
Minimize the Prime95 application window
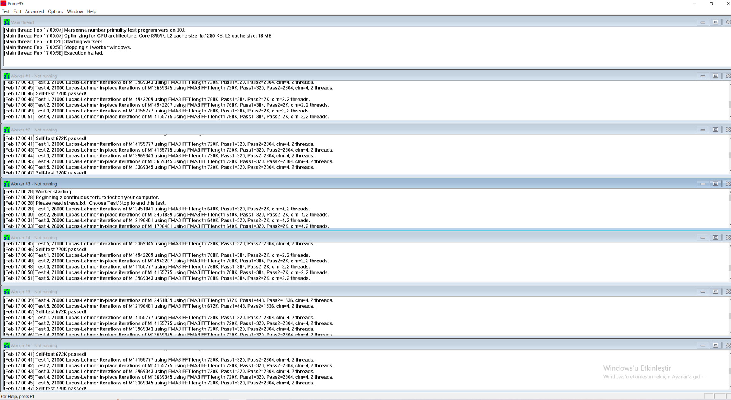[694, 3]
